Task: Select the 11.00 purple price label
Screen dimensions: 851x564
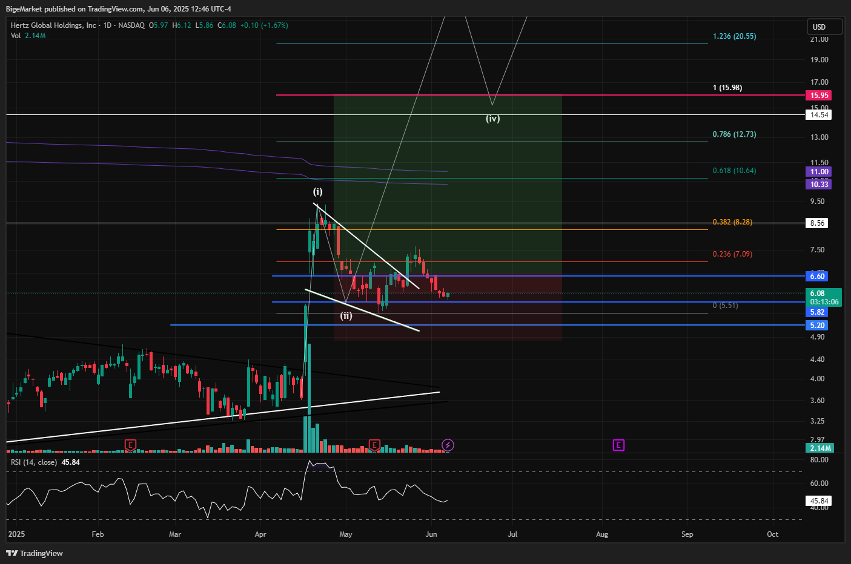Action: click(819, 172)
